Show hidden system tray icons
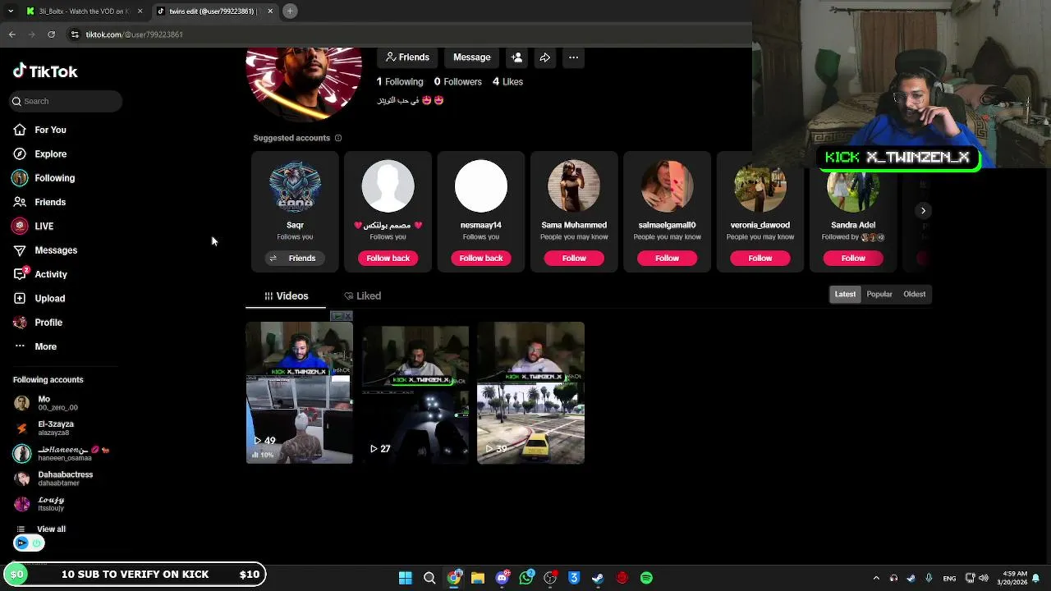The height and width of the screenshot is (591, 1051). point(876,578)
